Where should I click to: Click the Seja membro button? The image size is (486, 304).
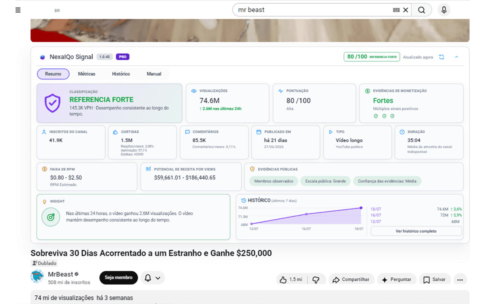pyautogui.click(x=118, y=278)
